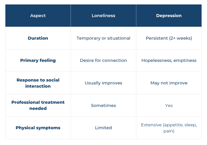Select the 'May not improve' cell
Viewport: 207px width, 145px height.
coord(169,83)
